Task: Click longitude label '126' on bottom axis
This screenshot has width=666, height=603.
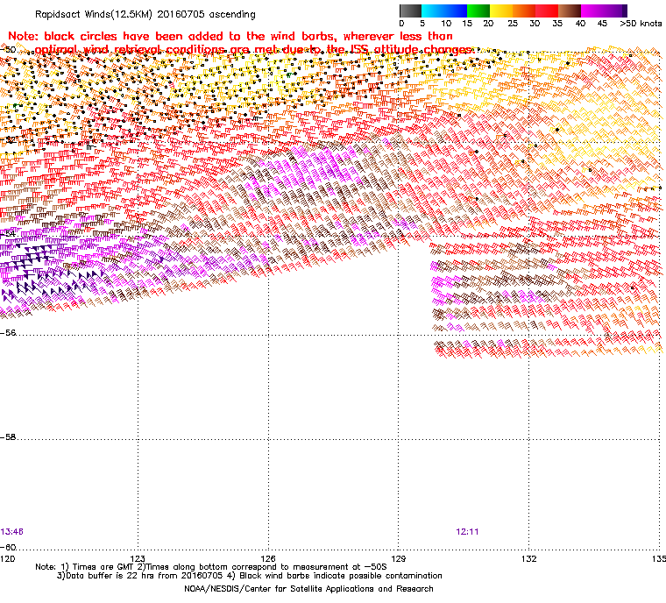Action: click(268, 558)
